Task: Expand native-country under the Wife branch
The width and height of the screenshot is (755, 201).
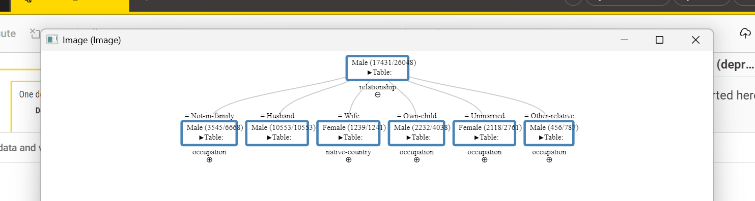Action: click(349, 160)
